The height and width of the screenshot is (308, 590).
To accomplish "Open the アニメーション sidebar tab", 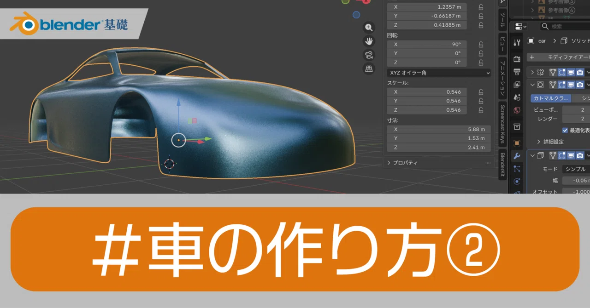I will [x=502, y=78].
